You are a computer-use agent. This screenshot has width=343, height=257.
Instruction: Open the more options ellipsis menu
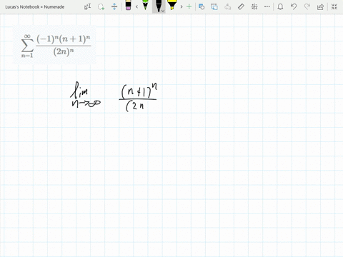click(x=267, y=6)
